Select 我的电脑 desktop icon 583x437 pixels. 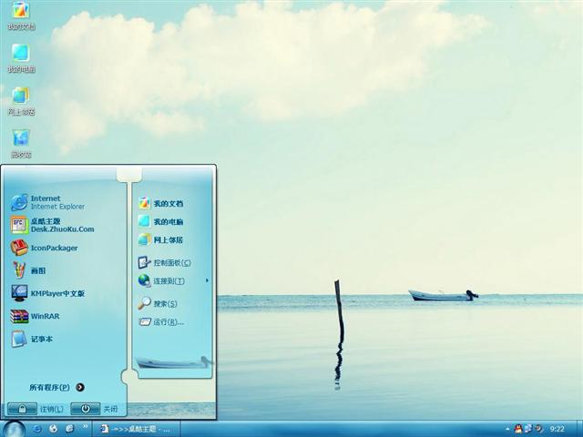point(20,56)
